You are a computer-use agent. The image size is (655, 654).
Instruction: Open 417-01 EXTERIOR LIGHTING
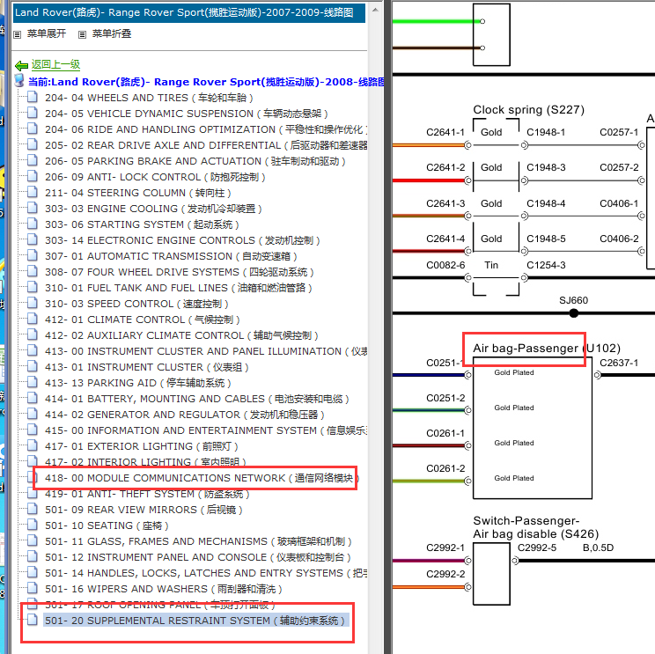[x=142, y=447]
